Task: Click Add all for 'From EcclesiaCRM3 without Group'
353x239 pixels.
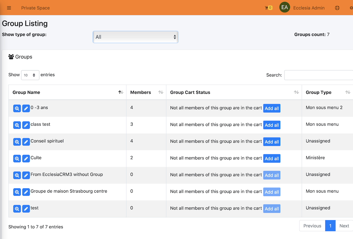Action: pos(272,175)
